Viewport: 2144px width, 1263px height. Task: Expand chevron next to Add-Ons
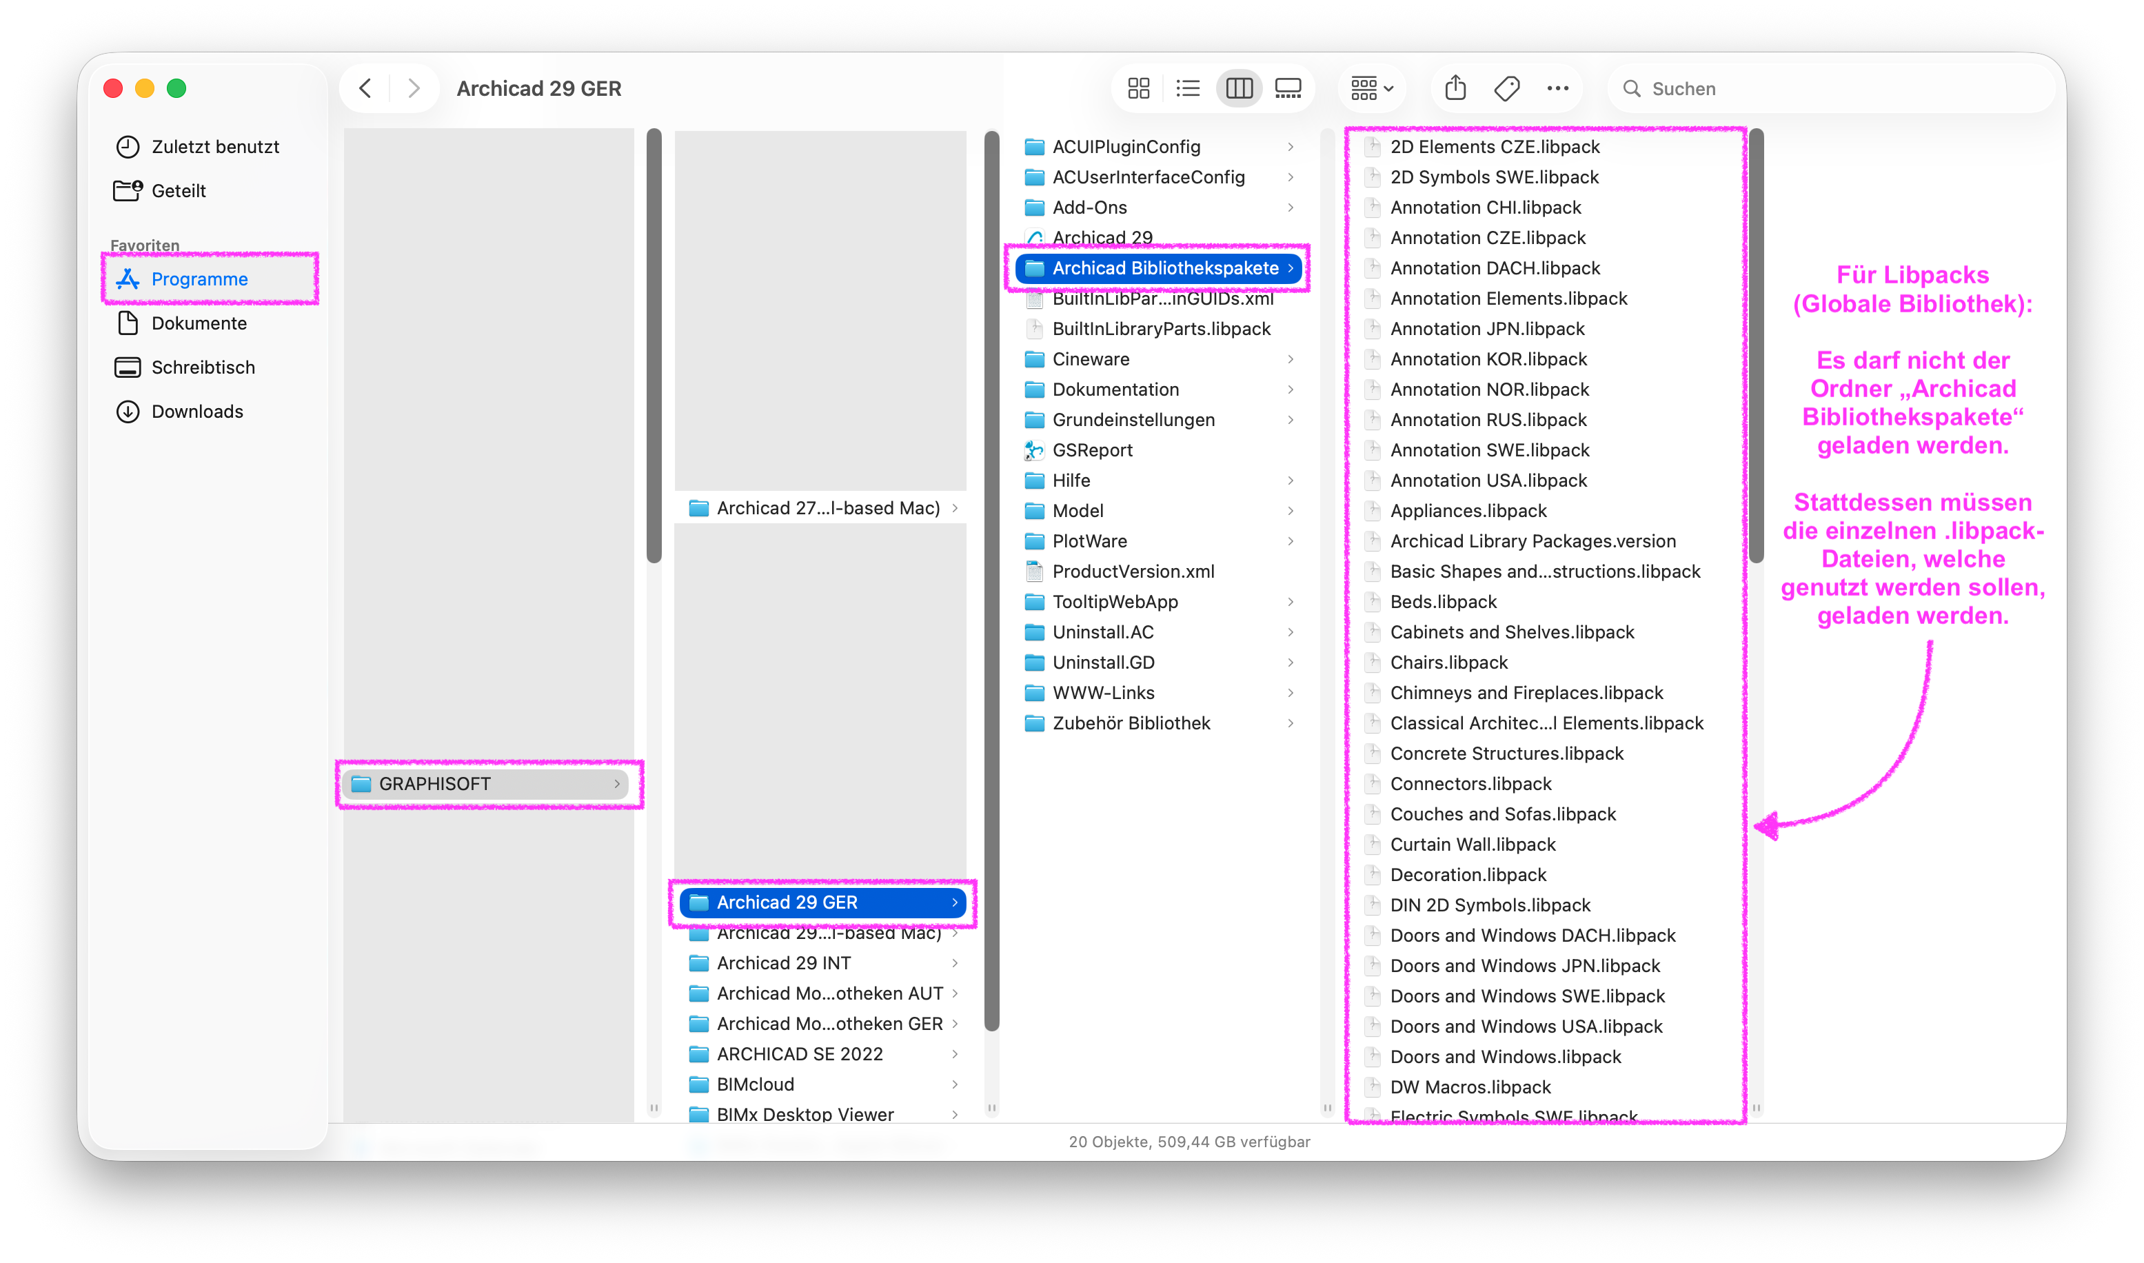coord(1291,208)
